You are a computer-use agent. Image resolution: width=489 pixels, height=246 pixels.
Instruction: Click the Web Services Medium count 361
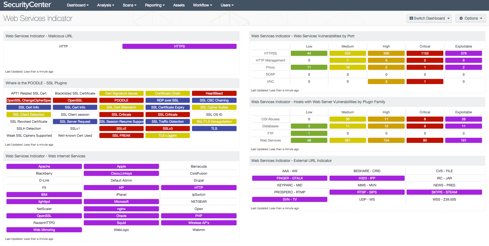(347, 140)
